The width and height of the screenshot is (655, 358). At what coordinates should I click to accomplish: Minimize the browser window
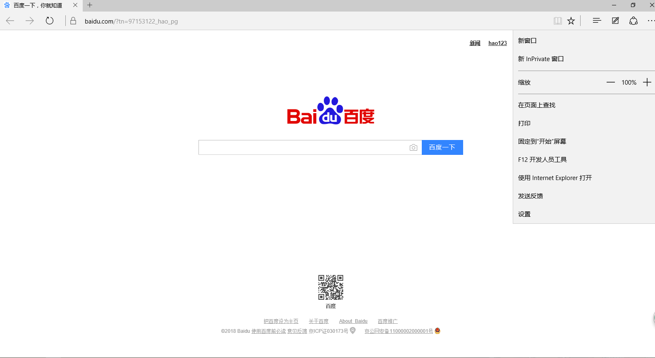tap(614, 5)
